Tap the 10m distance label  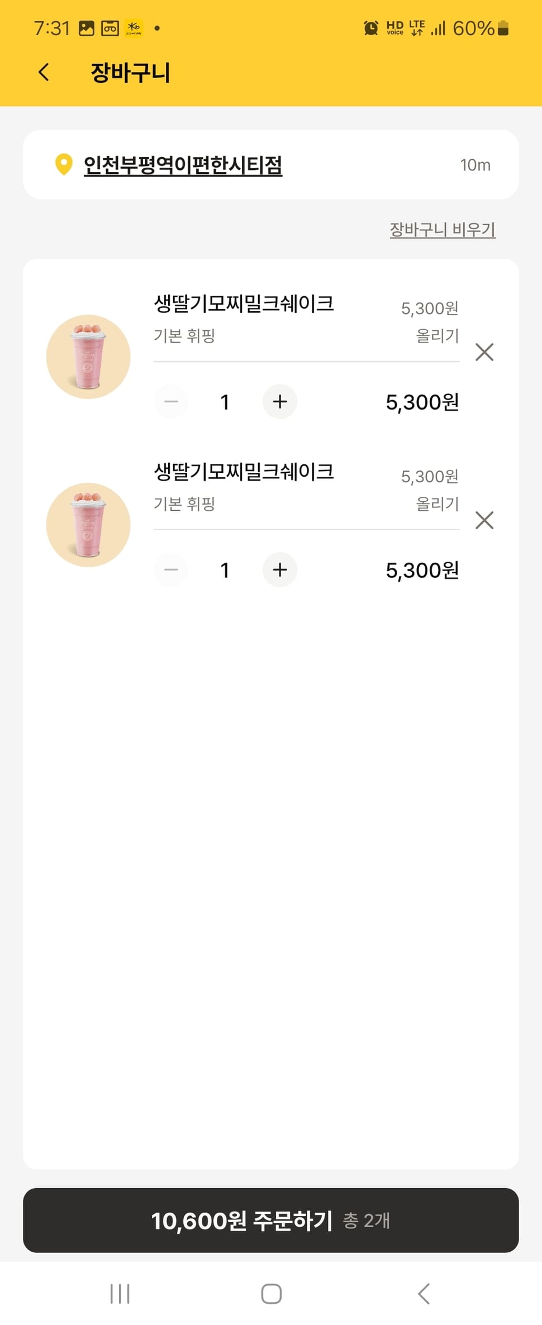pos(475,165)
